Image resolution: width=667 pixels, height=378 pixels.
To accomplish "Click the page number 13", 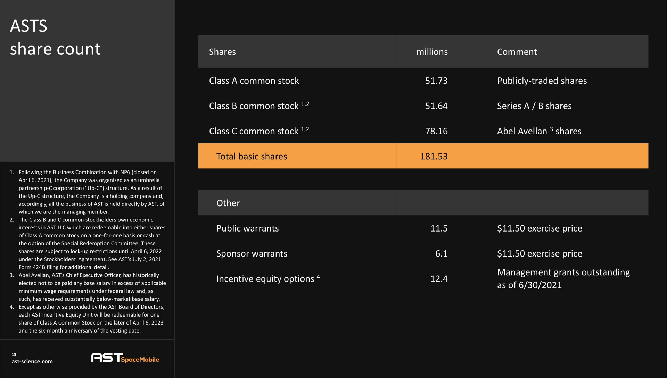I will [x=14, y=354].
